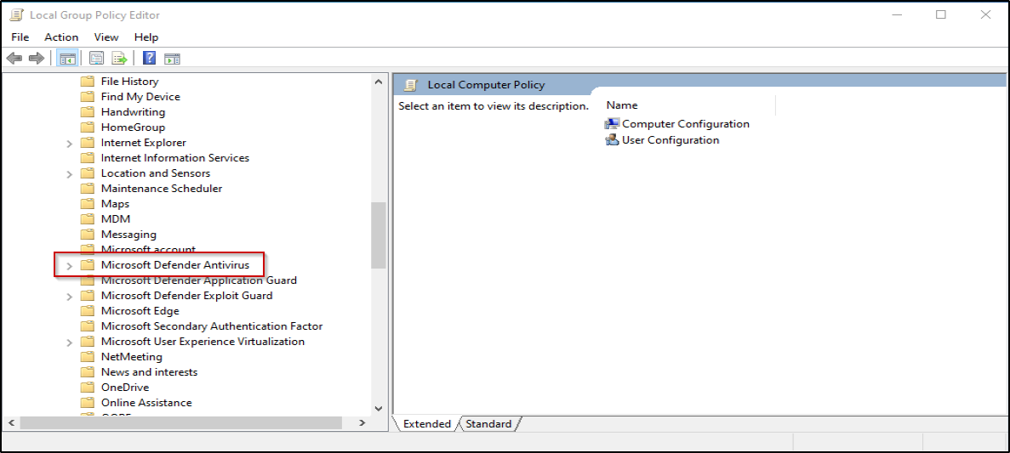Open the File menu
Image resolution: width=1010 pixels, height=453 pixels.
click(20, 37)
